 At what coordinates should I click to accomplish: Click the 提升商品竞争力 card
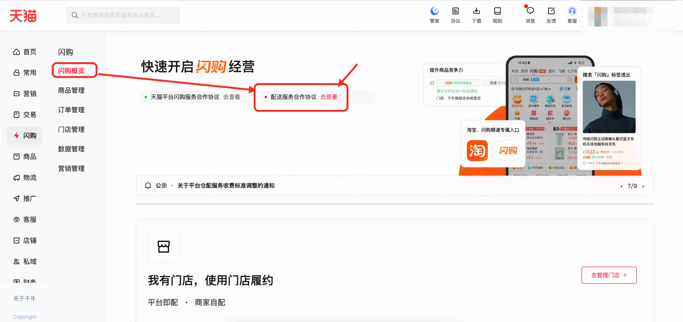tap(465, 84)
